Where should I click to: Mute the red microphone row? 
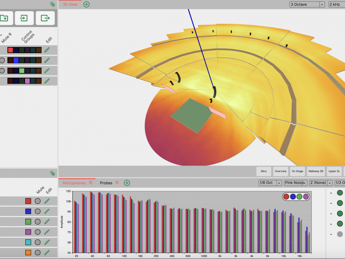37,201
